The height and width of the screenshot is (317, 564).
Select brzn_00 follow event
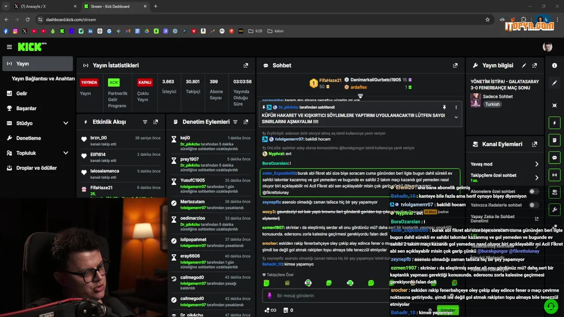(121, 141)
